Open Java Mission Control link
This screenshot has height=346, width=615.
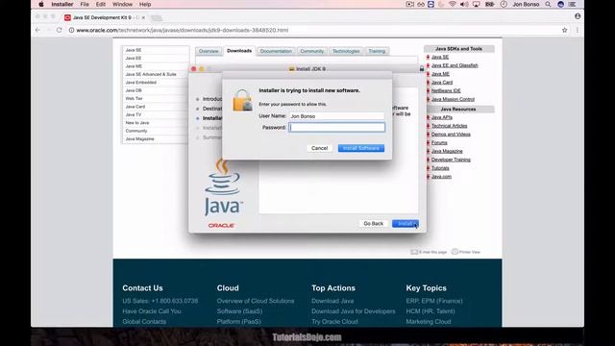pyautogui.click(x=453, y=99)
